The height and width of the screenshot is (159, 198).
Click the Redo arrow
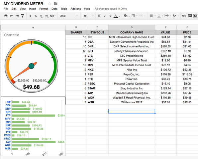tap(17, 16)
